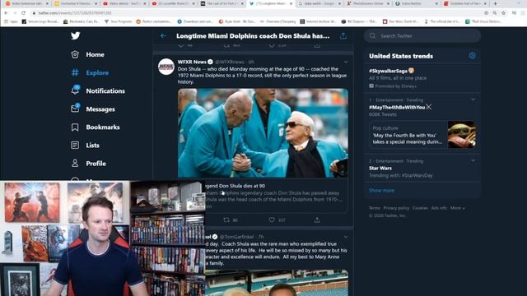527x296 pixels.
Task: Open the Cookies footer link
Action: pos(420,208)
